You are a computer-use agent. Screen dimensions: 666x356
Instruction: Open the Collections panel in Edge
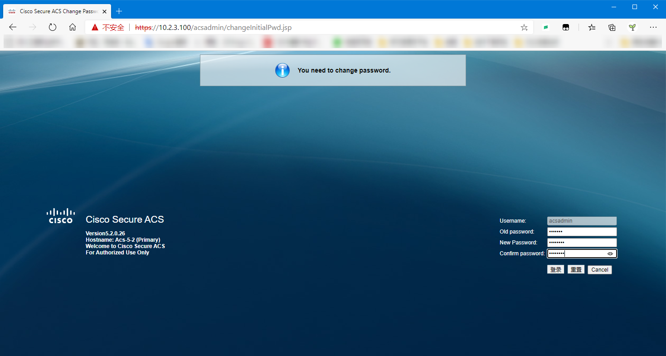(612, 27)
